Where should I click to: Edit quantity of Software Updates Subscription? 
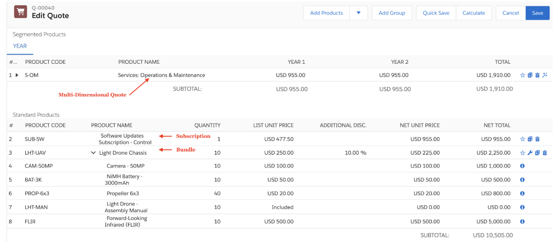219,139
